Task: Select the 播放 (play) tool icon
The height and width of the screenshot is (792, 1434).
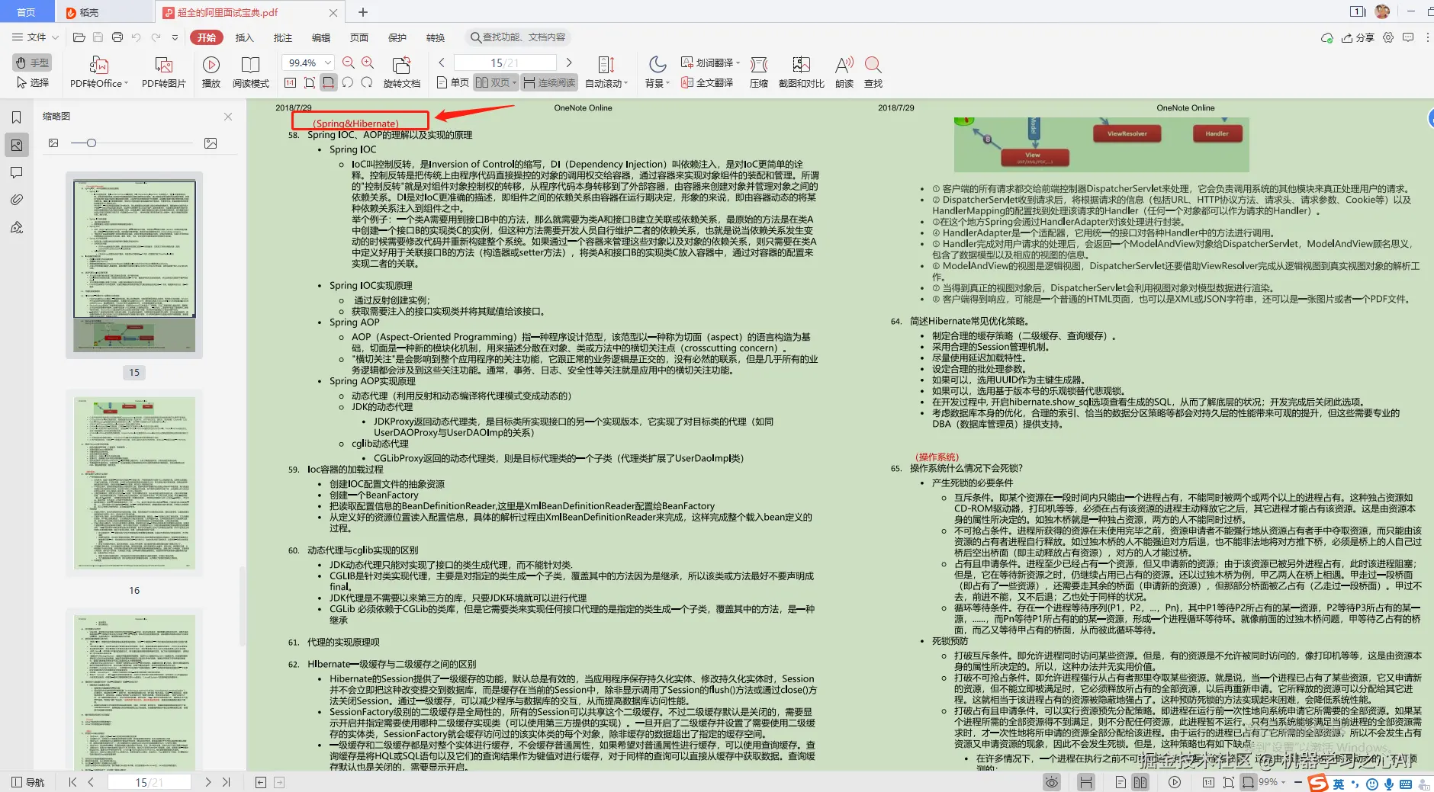Action: coord(211,72)
